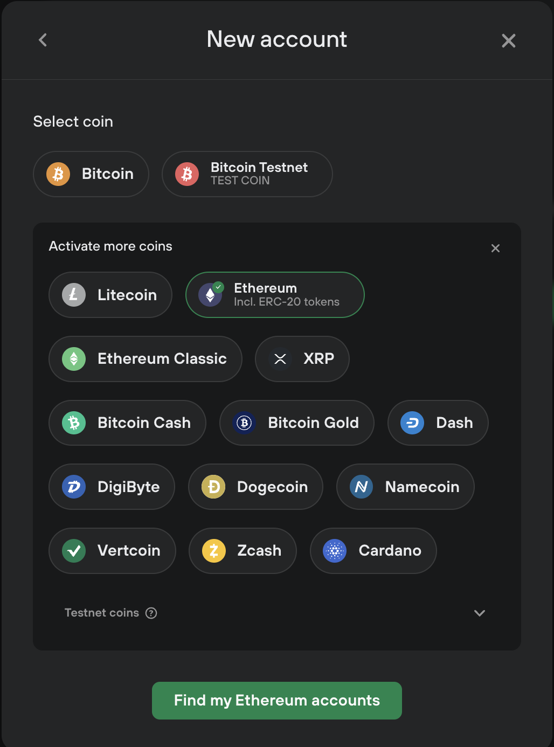554x747 pixels.
Task: Click the Cardano dotted logo icon
Action: click(x=335, y=551)
